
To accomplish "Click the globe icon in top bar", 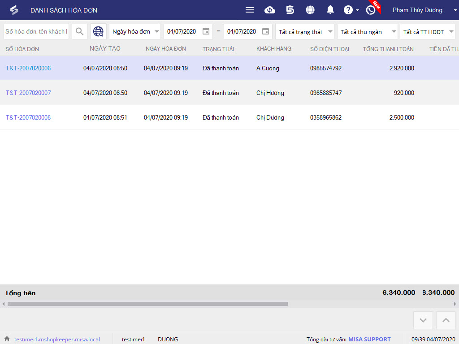I will click(310, 10).
